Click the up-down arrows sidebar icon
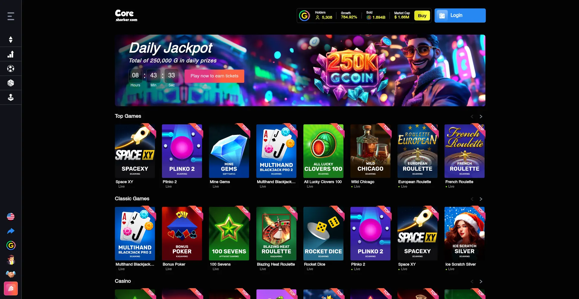 tap(11, 40)
